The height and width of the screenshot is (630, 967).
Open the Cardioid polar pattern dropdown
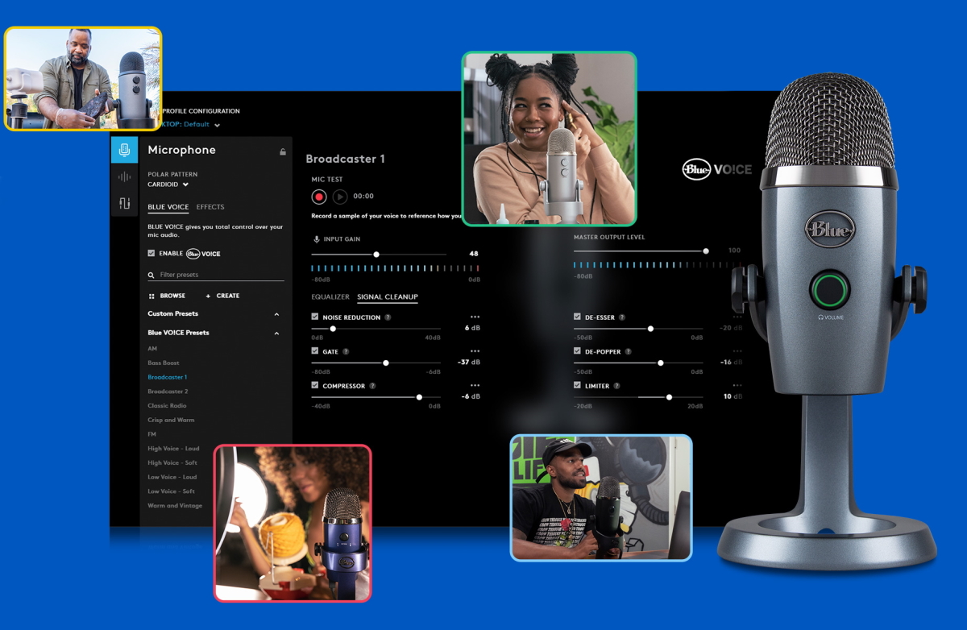[x=168, y=184]
